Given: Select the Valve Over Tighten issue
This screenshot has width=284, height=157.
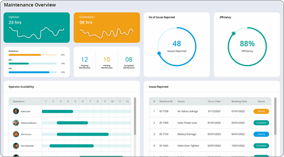Looking at the screenshot, I should (x=188, y=145).
